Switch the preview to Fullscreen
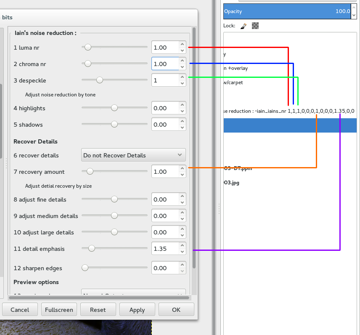 [59, 310]
